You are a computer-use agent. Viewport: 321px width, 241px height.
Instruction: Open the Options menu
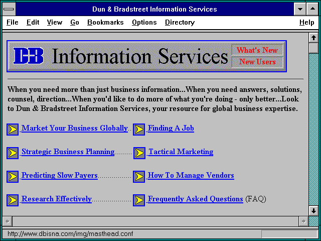click(144, 22)
